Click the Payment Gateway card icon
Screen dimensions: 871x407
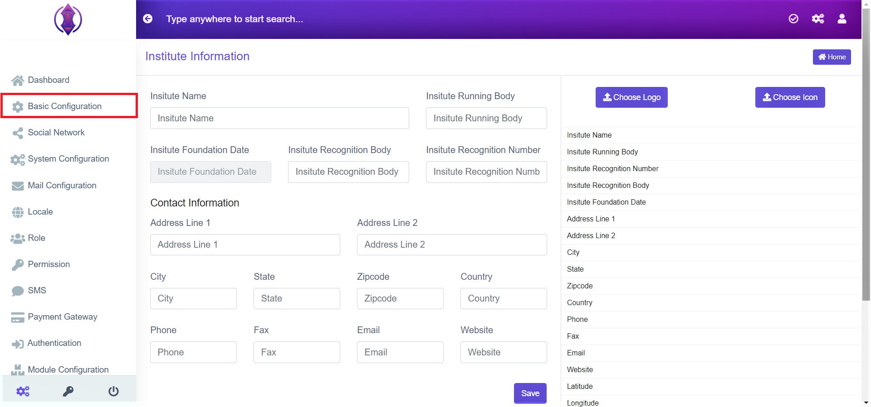18,317
